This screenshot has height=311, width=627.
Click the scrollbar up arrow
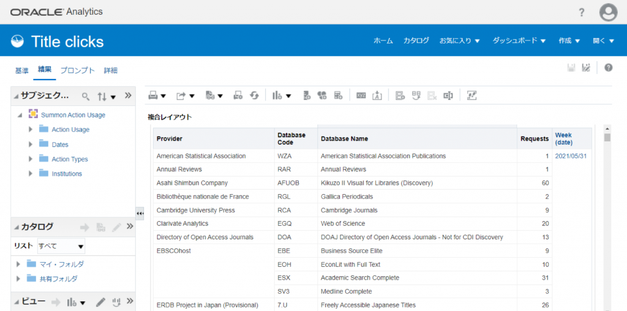[607, 129]
